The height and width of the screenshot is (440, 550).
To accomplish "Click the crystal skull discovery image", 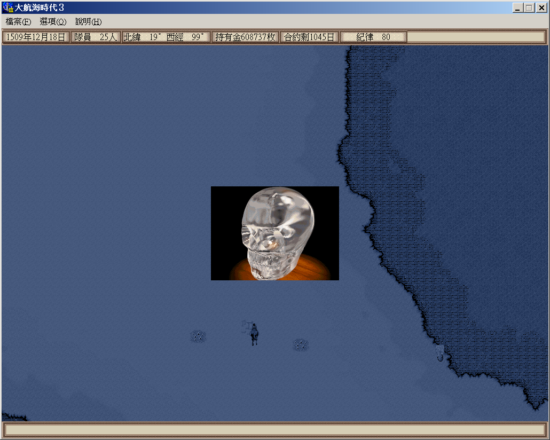I will pos(274,233).
